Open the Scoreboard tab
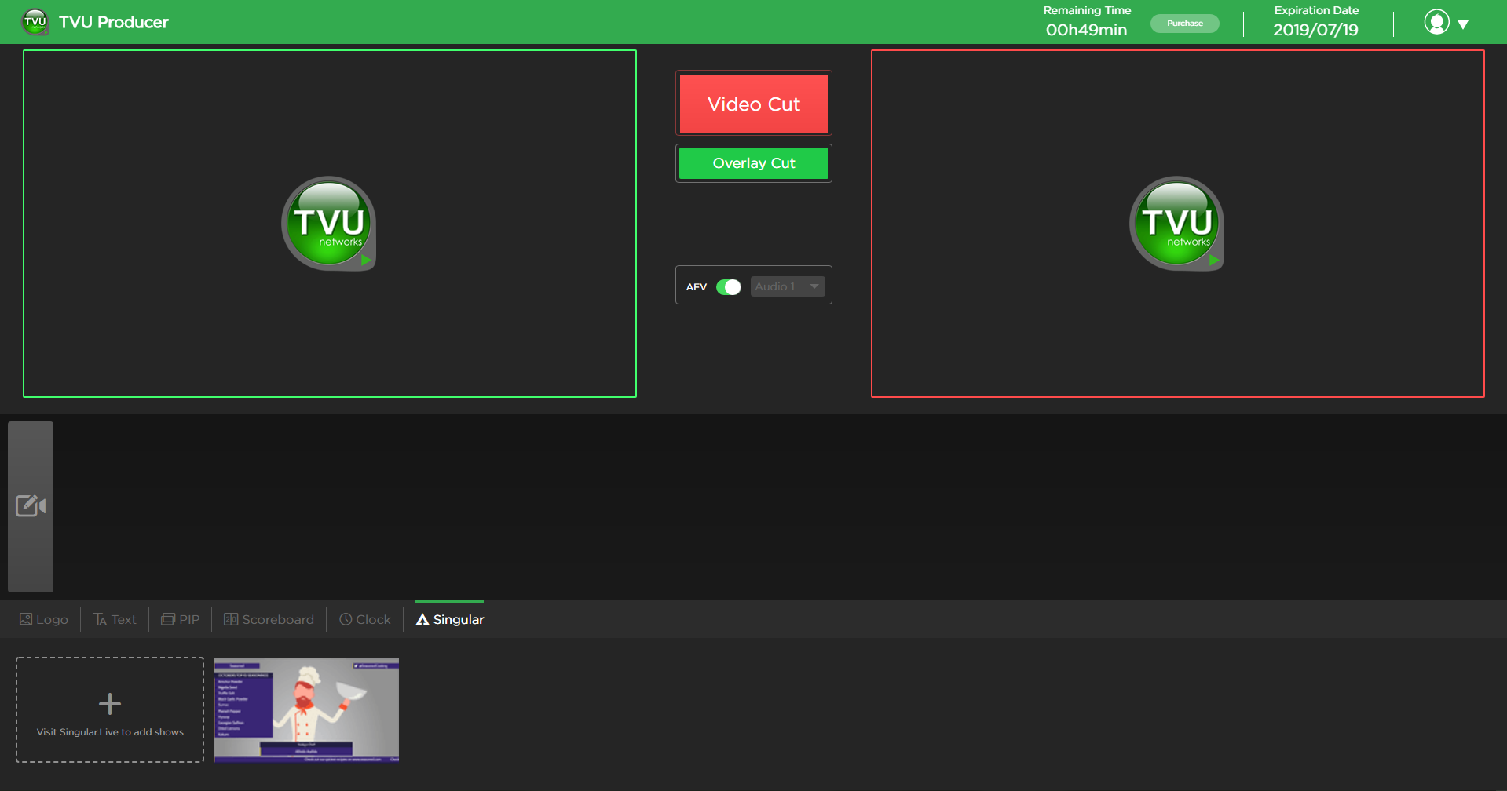The width and height of the screenshot is (1507, 791). 269,619
